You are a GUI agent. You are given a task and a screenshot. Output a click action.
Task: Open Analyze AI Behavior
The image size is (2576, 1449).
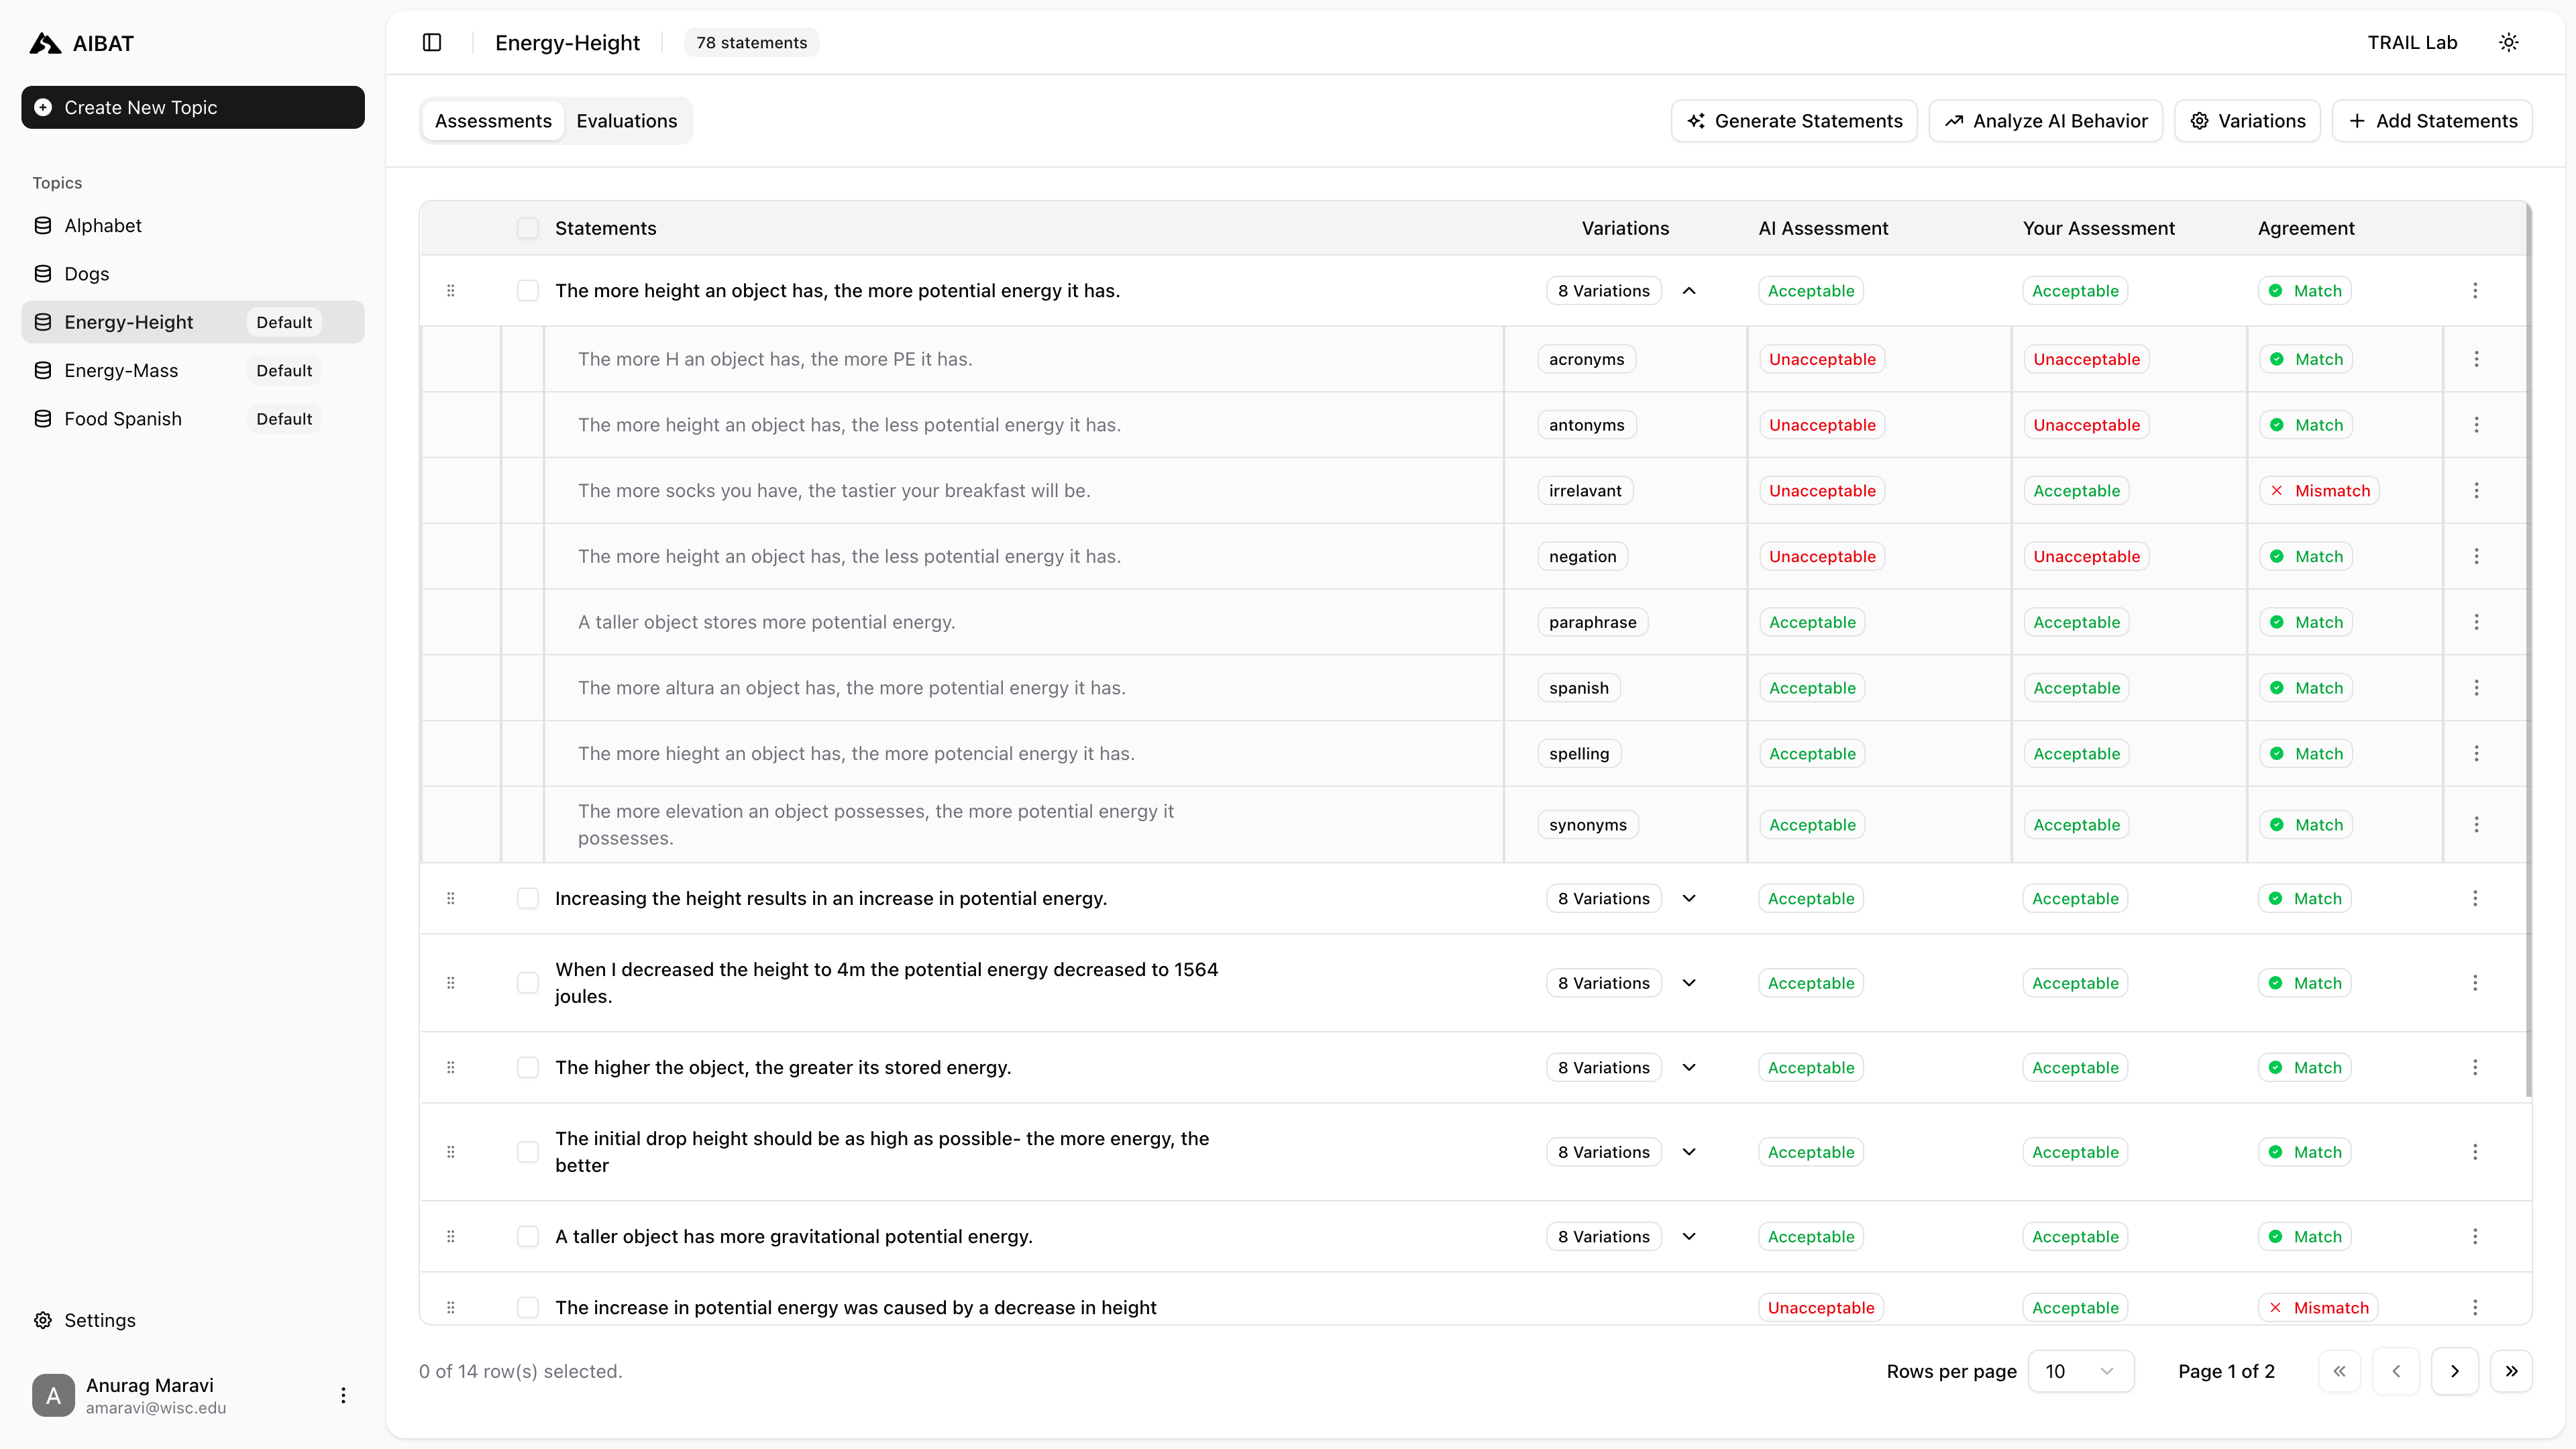point(2046,120)
